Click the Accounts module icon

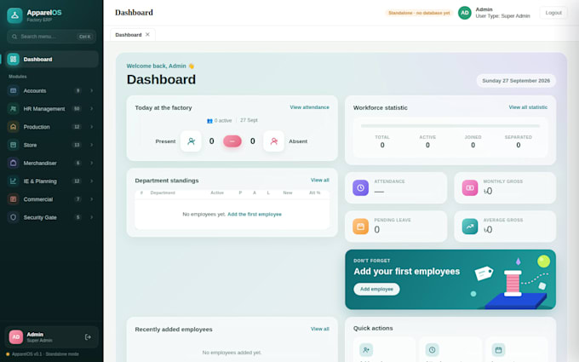(14, 90)
